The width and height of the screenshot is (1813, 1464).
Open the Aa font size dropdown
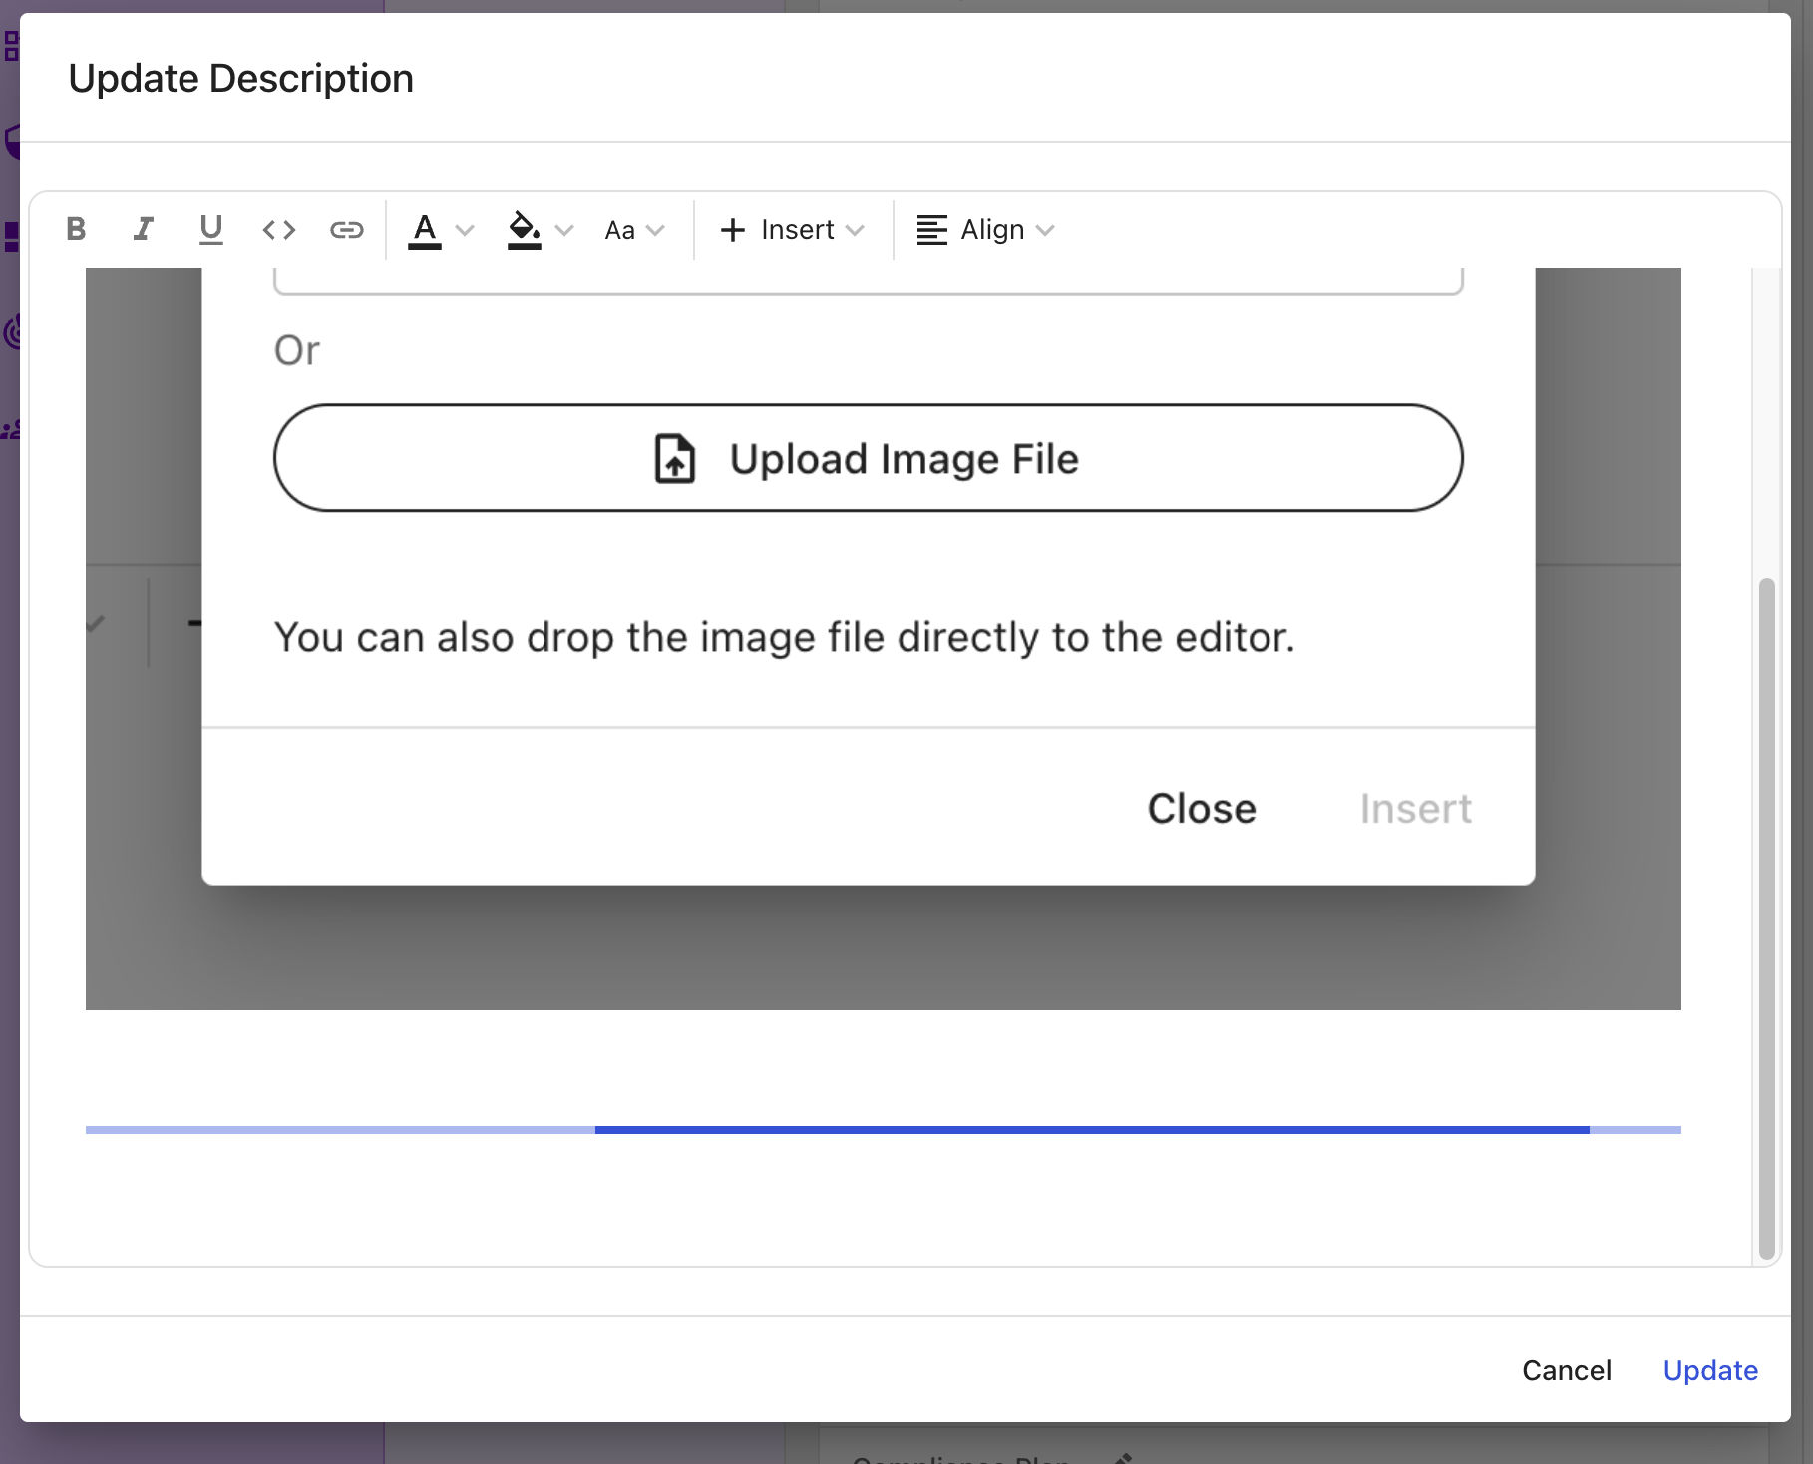coord(634,230)
